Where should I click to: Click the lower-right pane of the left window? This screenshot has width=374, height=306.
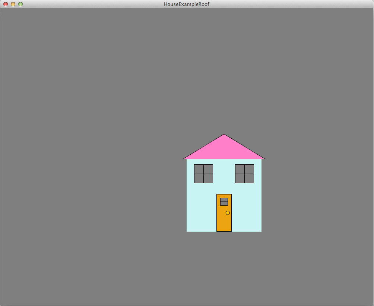pos(208,178)
